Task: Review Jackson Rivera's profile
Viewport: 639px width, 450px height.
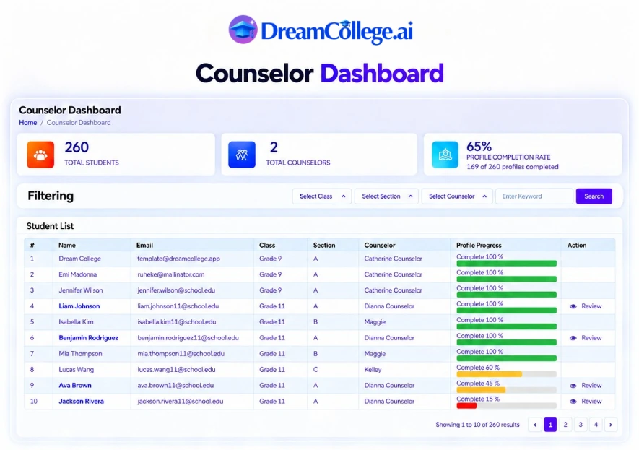Action: [591, 402]
